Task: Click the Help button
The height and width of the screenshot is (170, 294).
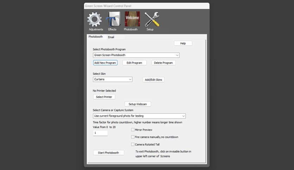Action: 183,43
